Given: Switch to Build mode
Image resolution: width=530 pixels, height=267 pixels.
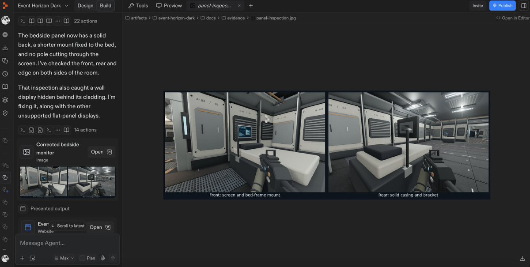Looking at the screenshot, I should 106,6.
